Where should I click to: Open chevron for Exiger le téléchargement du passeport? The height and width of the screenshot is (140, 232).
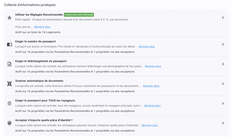pos(223,64)
